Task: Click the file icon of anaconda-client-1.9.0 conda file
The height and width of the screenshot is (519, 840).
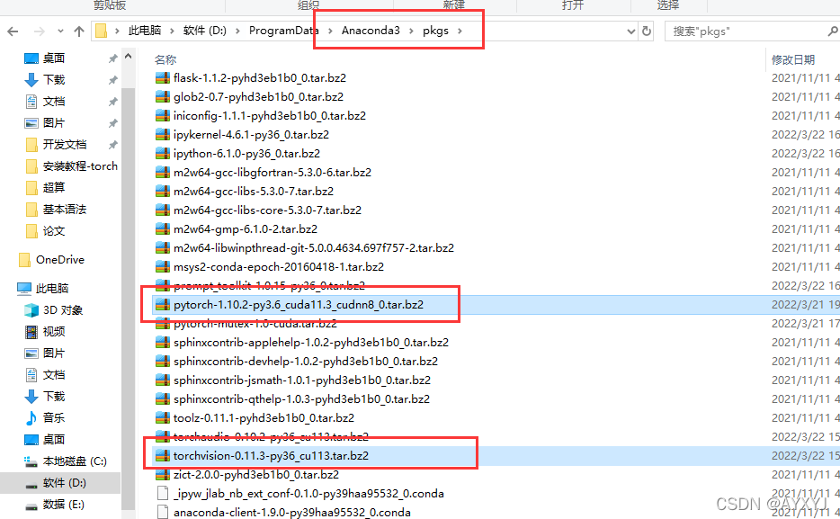Action: 163,513
